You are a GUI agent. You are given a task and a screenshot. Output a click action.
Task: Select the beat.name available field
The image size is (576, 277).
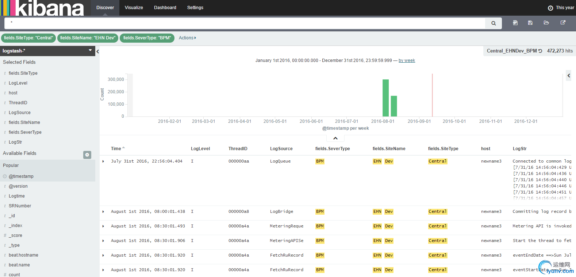click(x=19, y=265)
